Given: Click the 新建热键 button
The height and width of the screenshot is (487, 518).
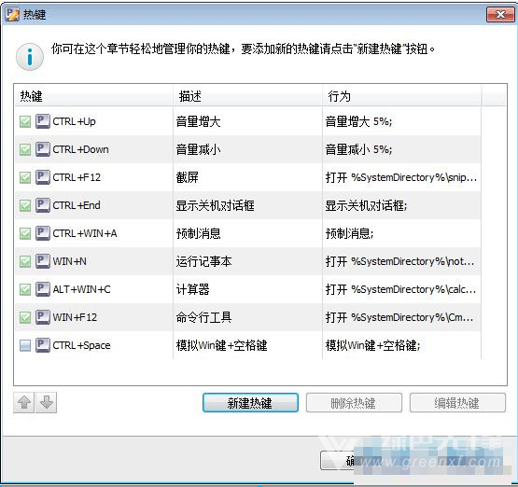Looking at the screenshot, I should 250,402.
